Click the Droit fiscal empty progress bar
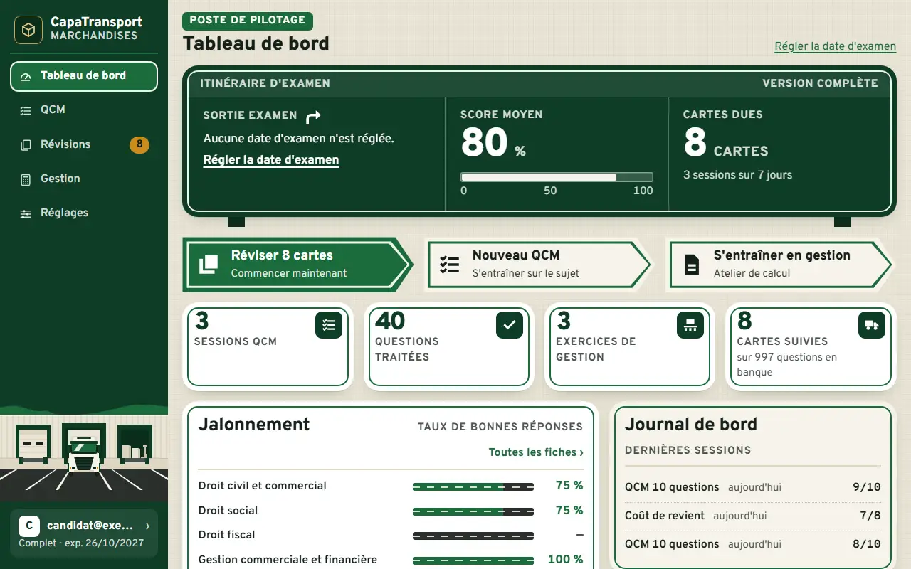This screenshot has height=569, width=911. [473, 536]
